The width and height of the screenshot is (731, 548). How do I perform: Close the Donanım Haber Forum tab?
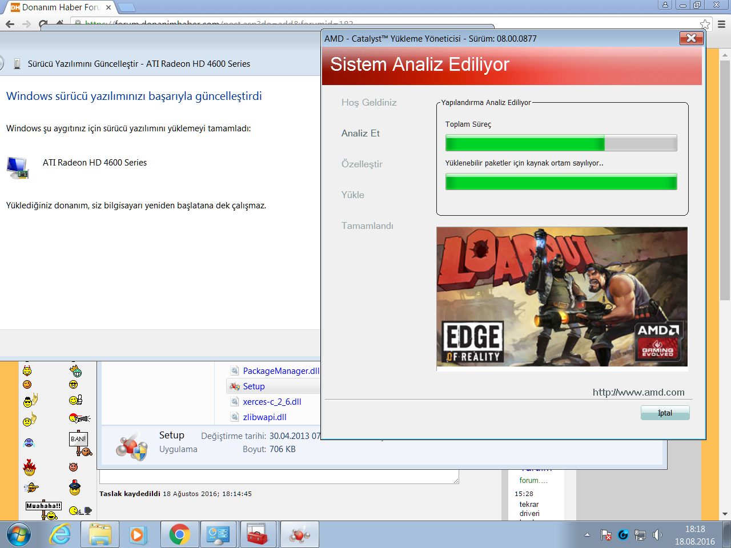click(108, 7)
